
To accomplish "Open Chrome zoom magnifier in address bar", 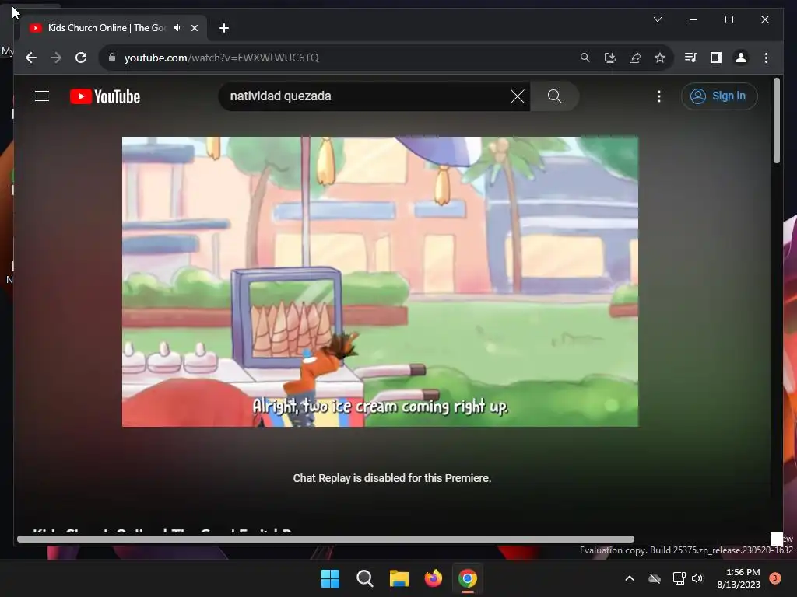I will click(585, 58).
